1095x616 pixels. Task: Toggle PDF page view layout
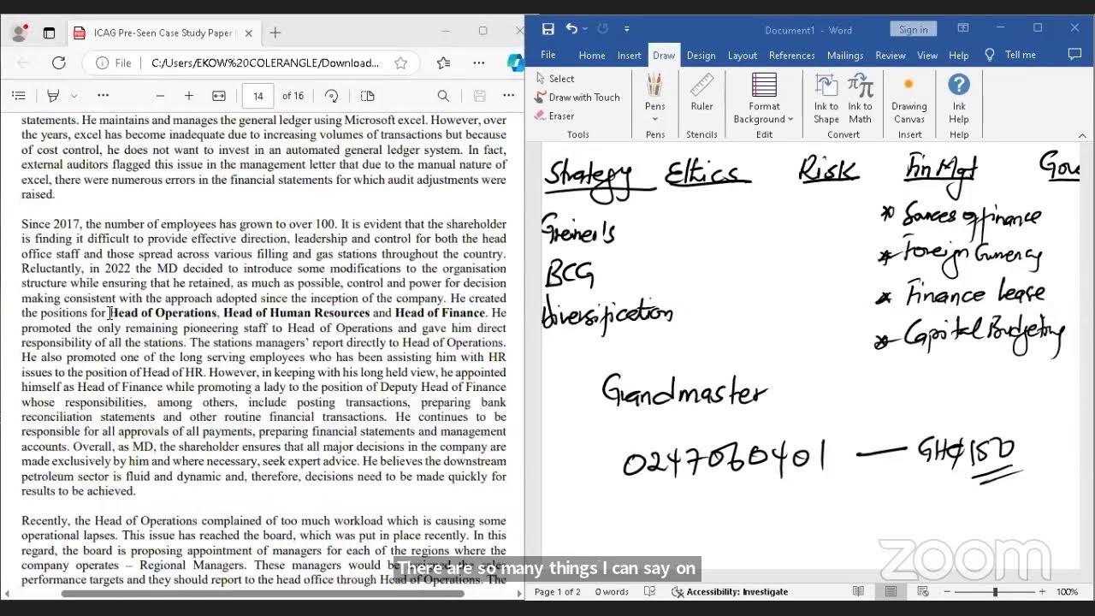368,96
